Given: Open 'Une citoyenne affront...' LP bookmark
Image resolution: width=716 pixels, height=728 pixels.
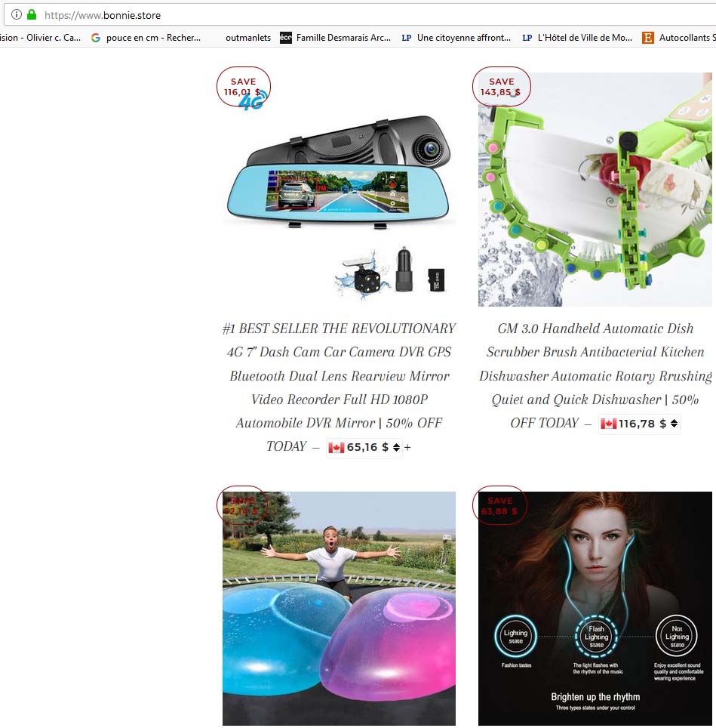Looking at the screenshot, I should (456, 38).
